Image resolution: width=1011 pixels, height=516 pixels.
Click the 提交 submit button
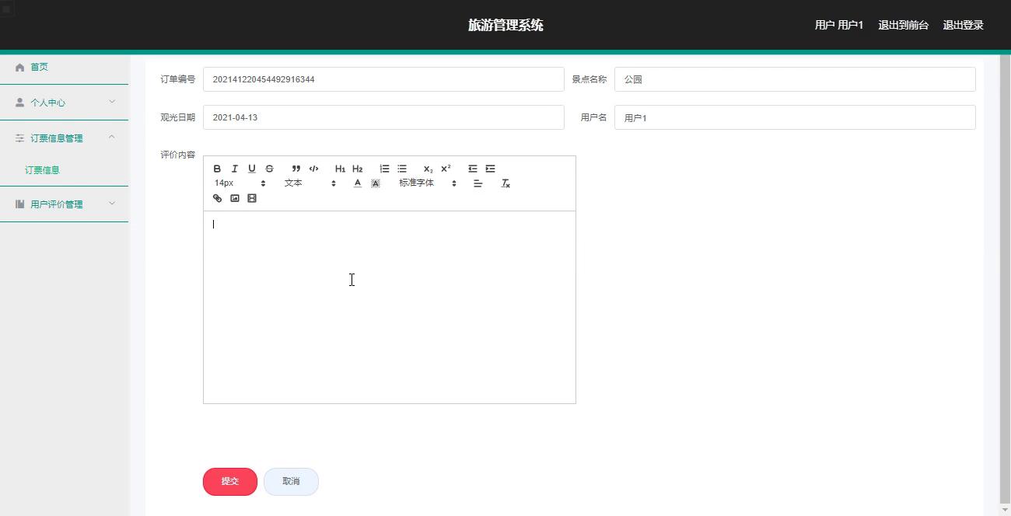pyautogui.click(x=230, y=481)
